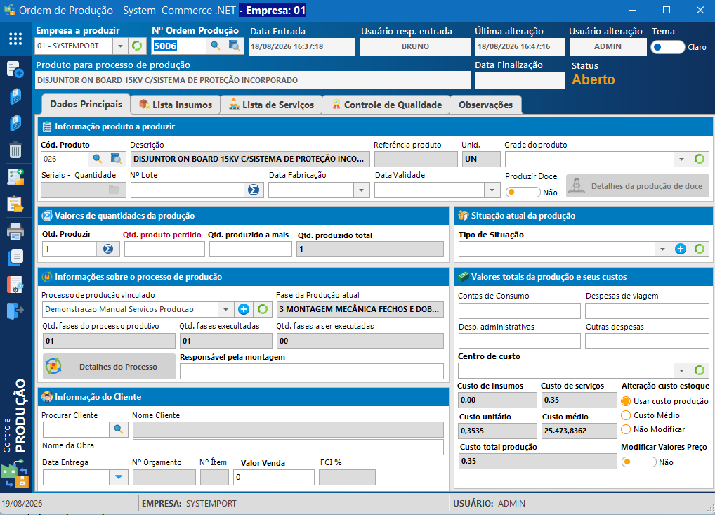The width and height of the screenshot is (715, 515).
Task: Click the Outras despesas field
Action: click(647, 341)
